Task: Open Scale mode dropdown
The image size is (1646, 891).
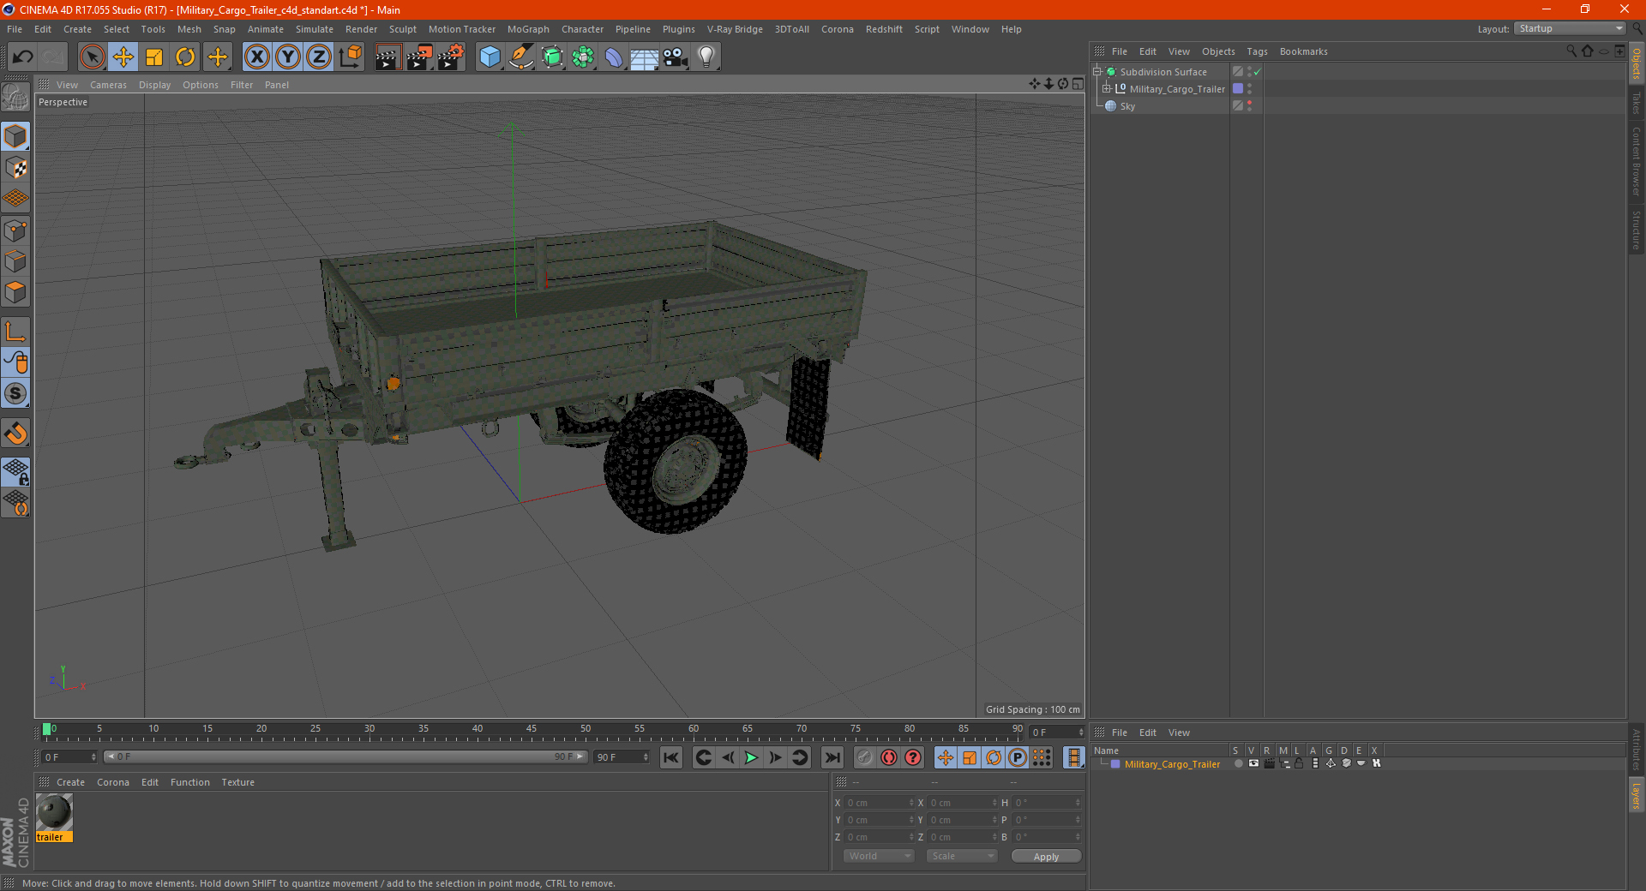Action: [x=962, y=856]
